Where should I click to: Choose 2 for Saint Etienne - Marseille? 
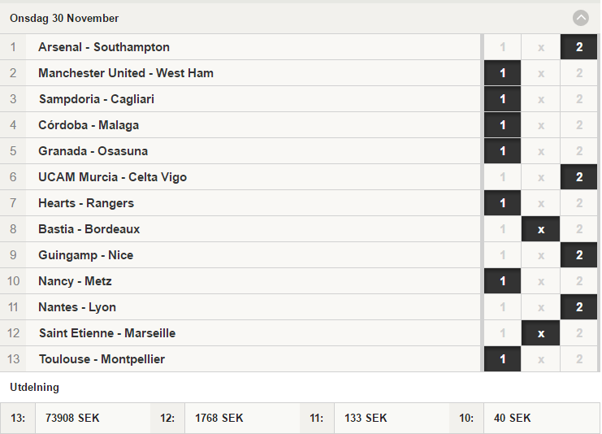click(579, 333)
